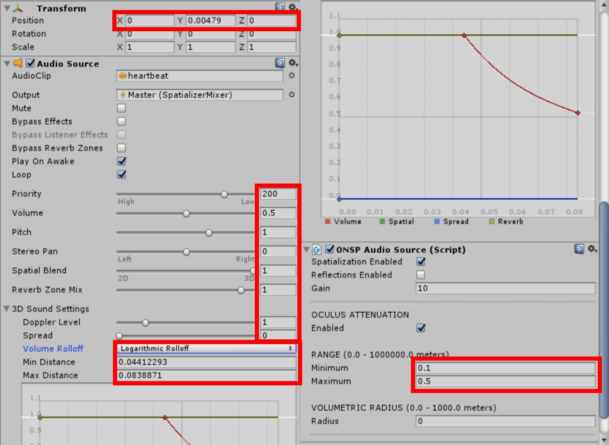Open the Audio Source settings gear menu
609x445 pixels.
pos(291,63)
